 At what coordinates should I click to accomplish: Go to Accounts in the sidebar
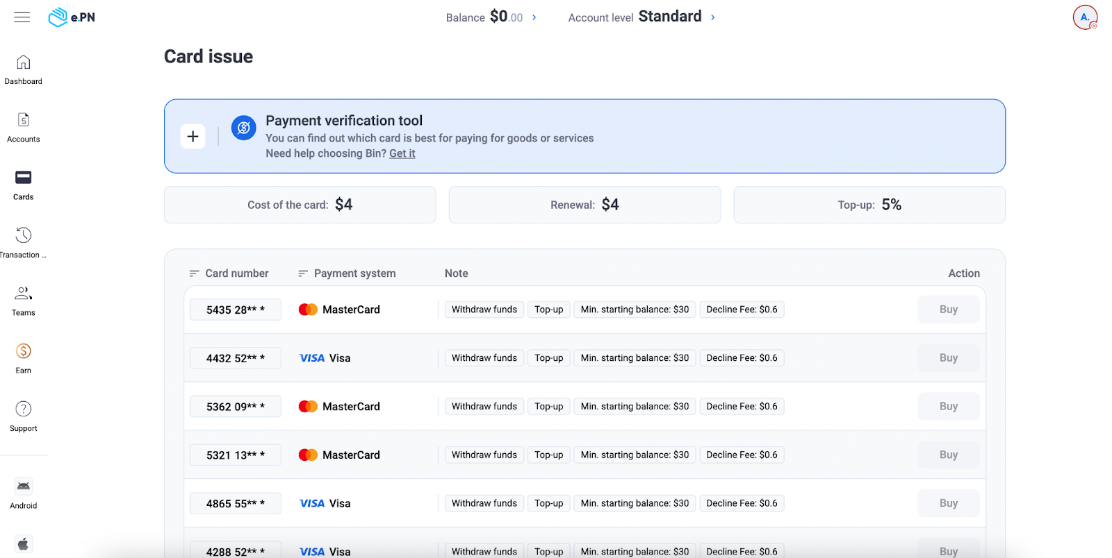[x=24, y=127]
